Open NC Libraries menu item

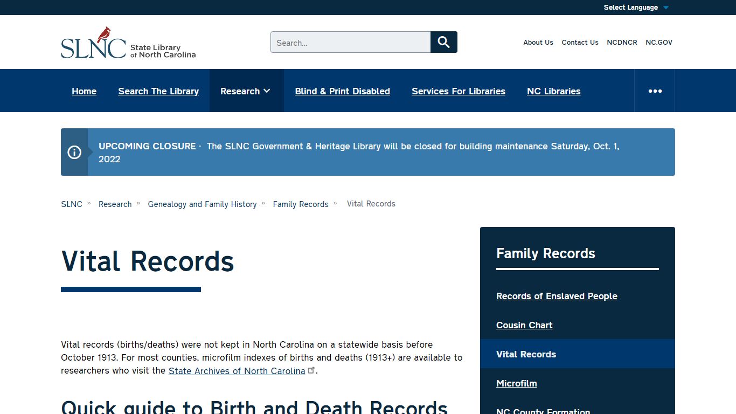(x=554, y=91)
